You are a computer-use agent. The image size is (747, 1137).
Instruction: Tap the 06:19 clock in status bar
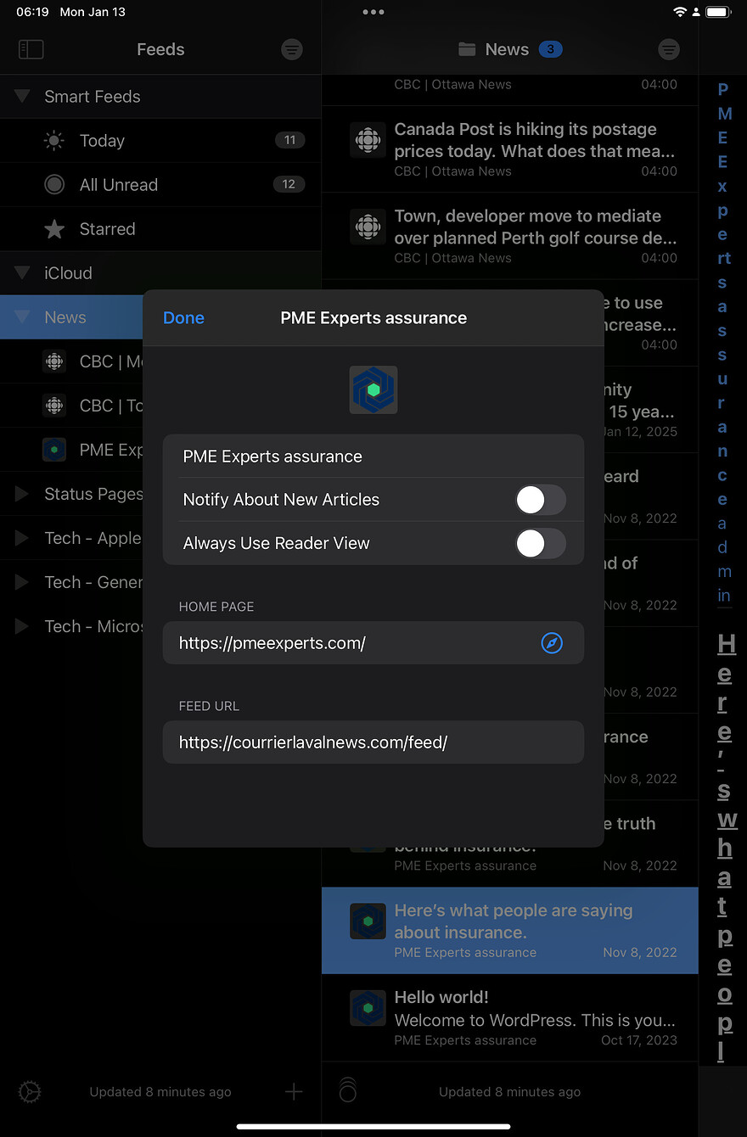pos(32,13)
